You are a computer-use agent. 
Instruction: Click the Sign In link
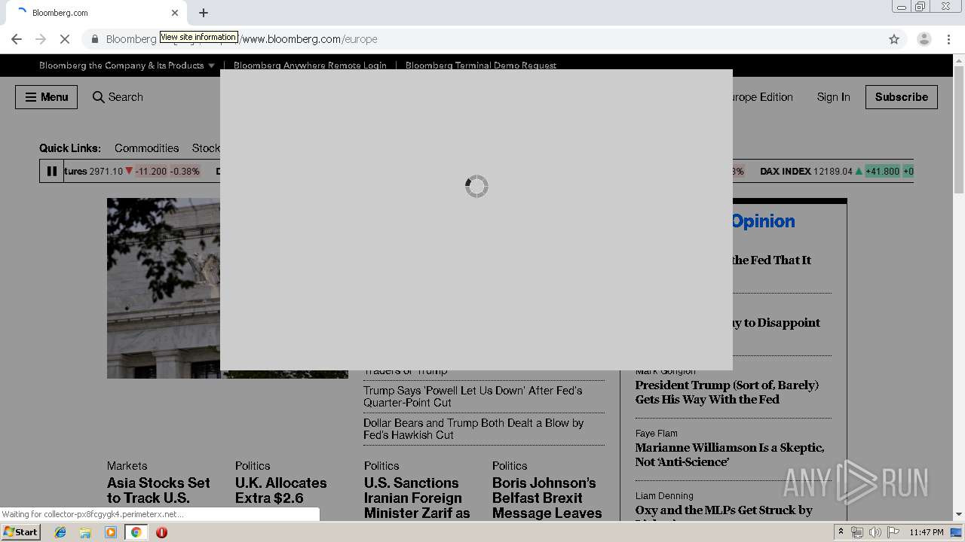point(833,97)
